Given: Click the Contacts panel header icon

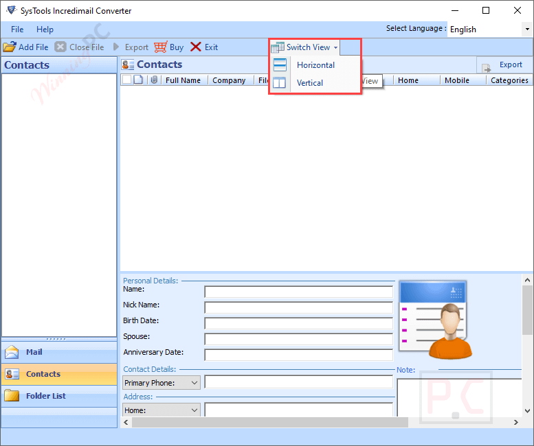Looking at the screenshot, I should 128,64.
